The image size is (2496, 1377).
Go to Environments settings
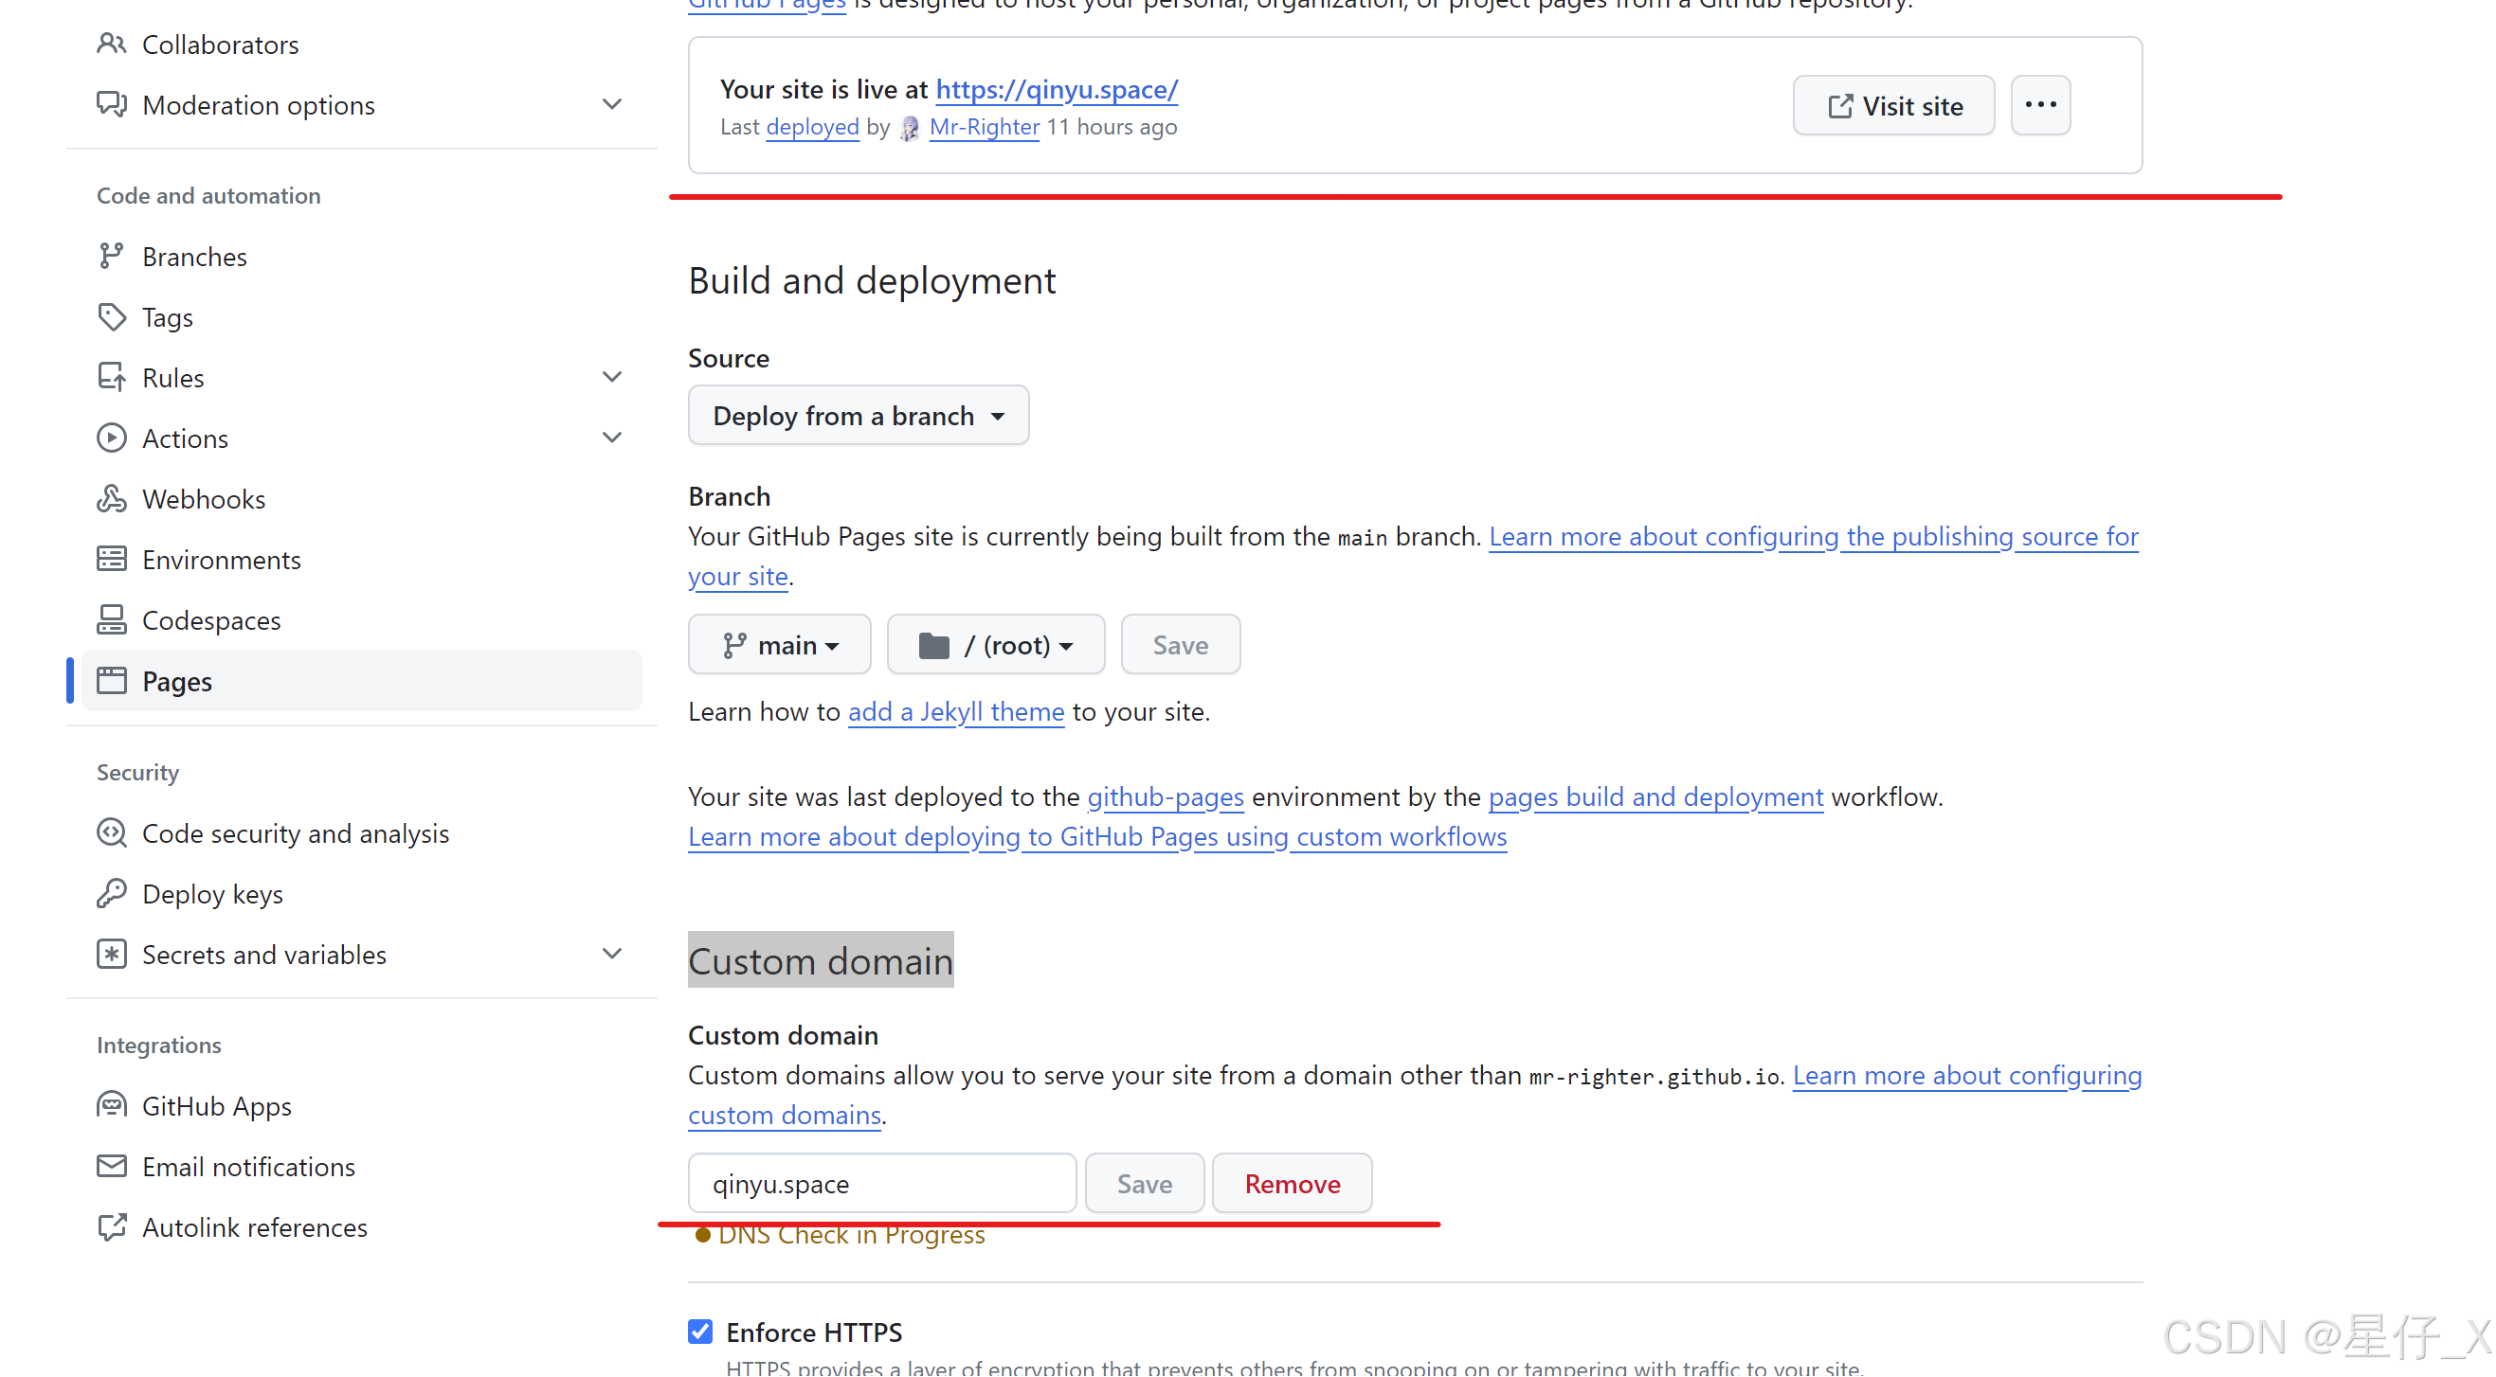click(221, 560)
